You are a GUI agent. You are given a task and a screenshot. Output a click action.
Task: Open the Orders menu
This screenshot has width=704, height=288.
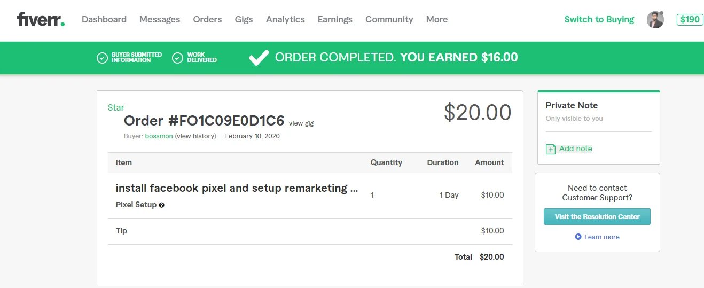point(207,20)
